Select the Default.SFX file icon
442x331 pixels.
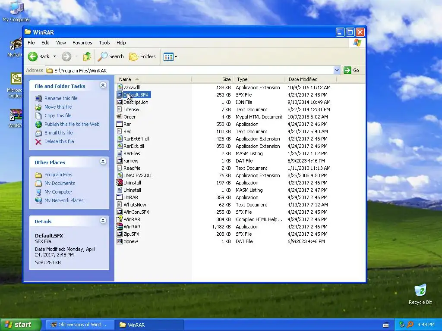click(x=120, y=95)
